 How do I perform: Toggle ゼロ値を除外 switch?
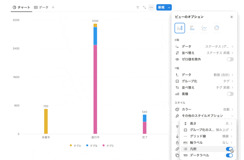(230, 59)
